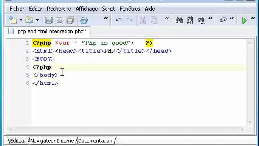Screen dimensions: 259x146
Task: Click the $var variable on line 1
Action: coord(62,43)
